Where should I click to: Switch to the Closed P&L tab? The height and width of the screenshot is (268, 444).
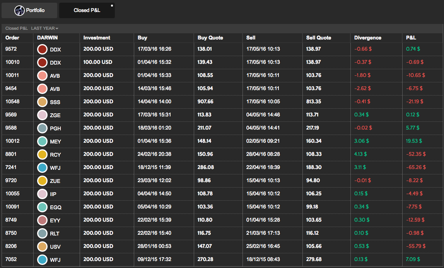click(87, 10)
